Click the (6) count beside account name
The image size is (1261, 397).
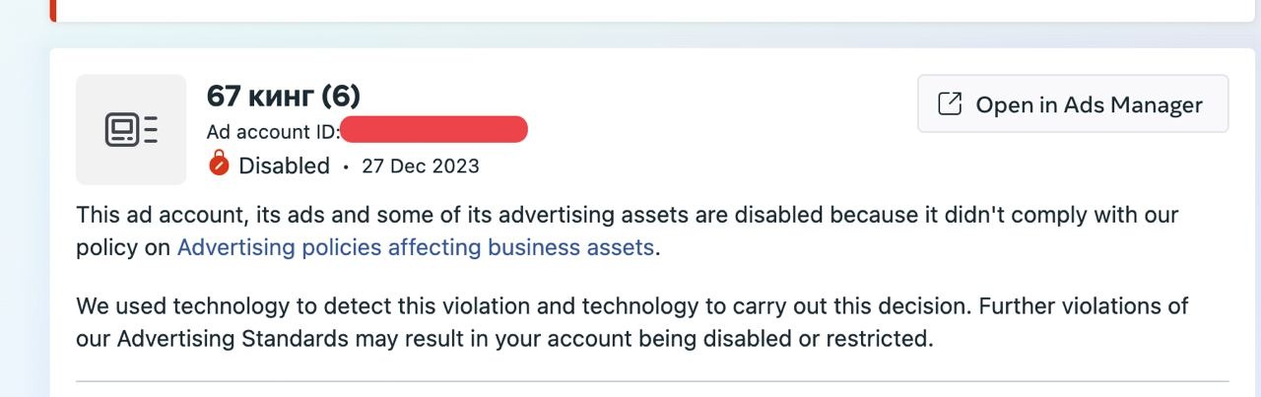[341, 96]
